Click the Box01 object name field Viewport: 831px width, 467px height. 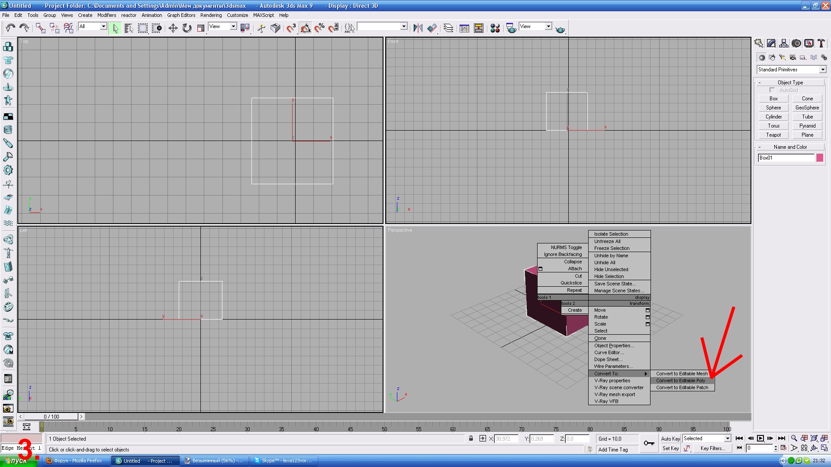(786, 158)
